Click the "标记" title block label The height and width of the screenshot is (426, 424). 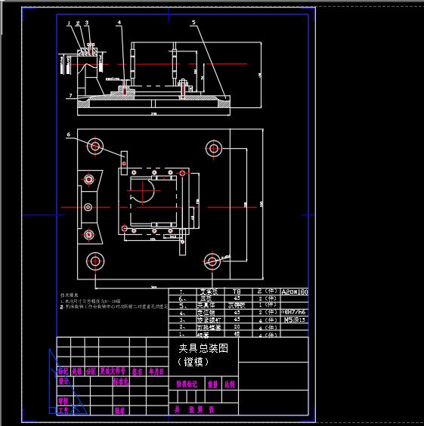(63, 372)
